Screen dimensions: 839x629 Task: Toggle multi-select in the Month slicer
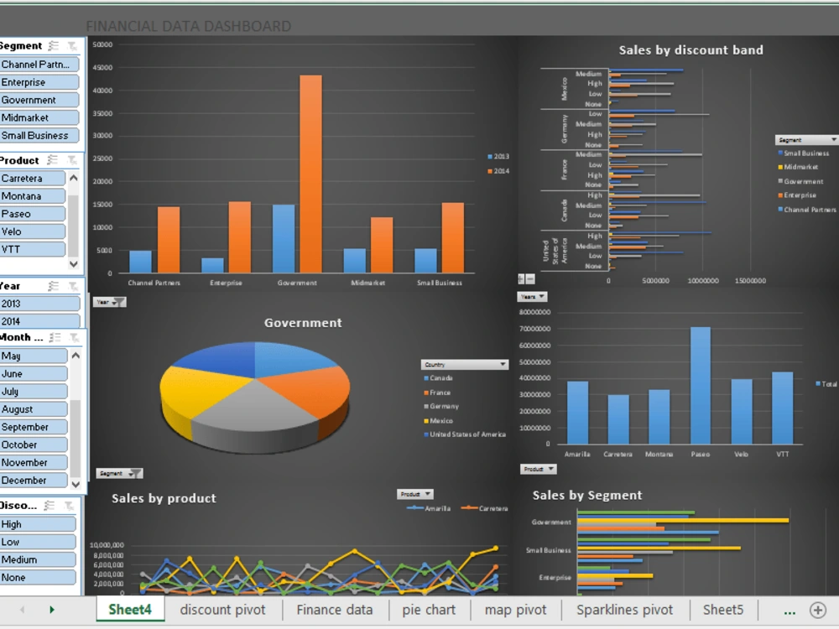55,337
